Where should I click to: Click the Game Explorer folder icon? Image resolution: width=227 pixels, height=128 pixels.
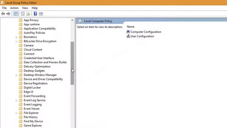tap(21, 126)
